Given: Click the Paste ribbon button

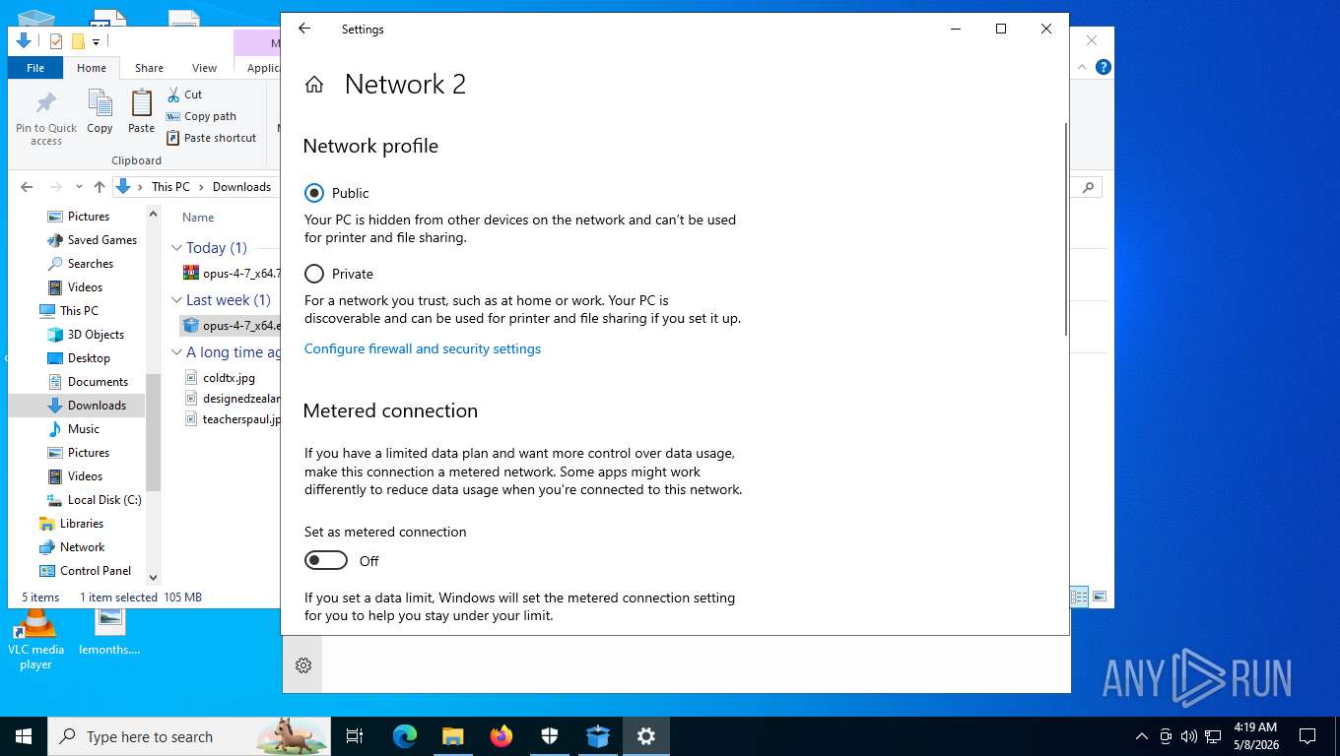Looking at the screenshot, I should point(142,111).
